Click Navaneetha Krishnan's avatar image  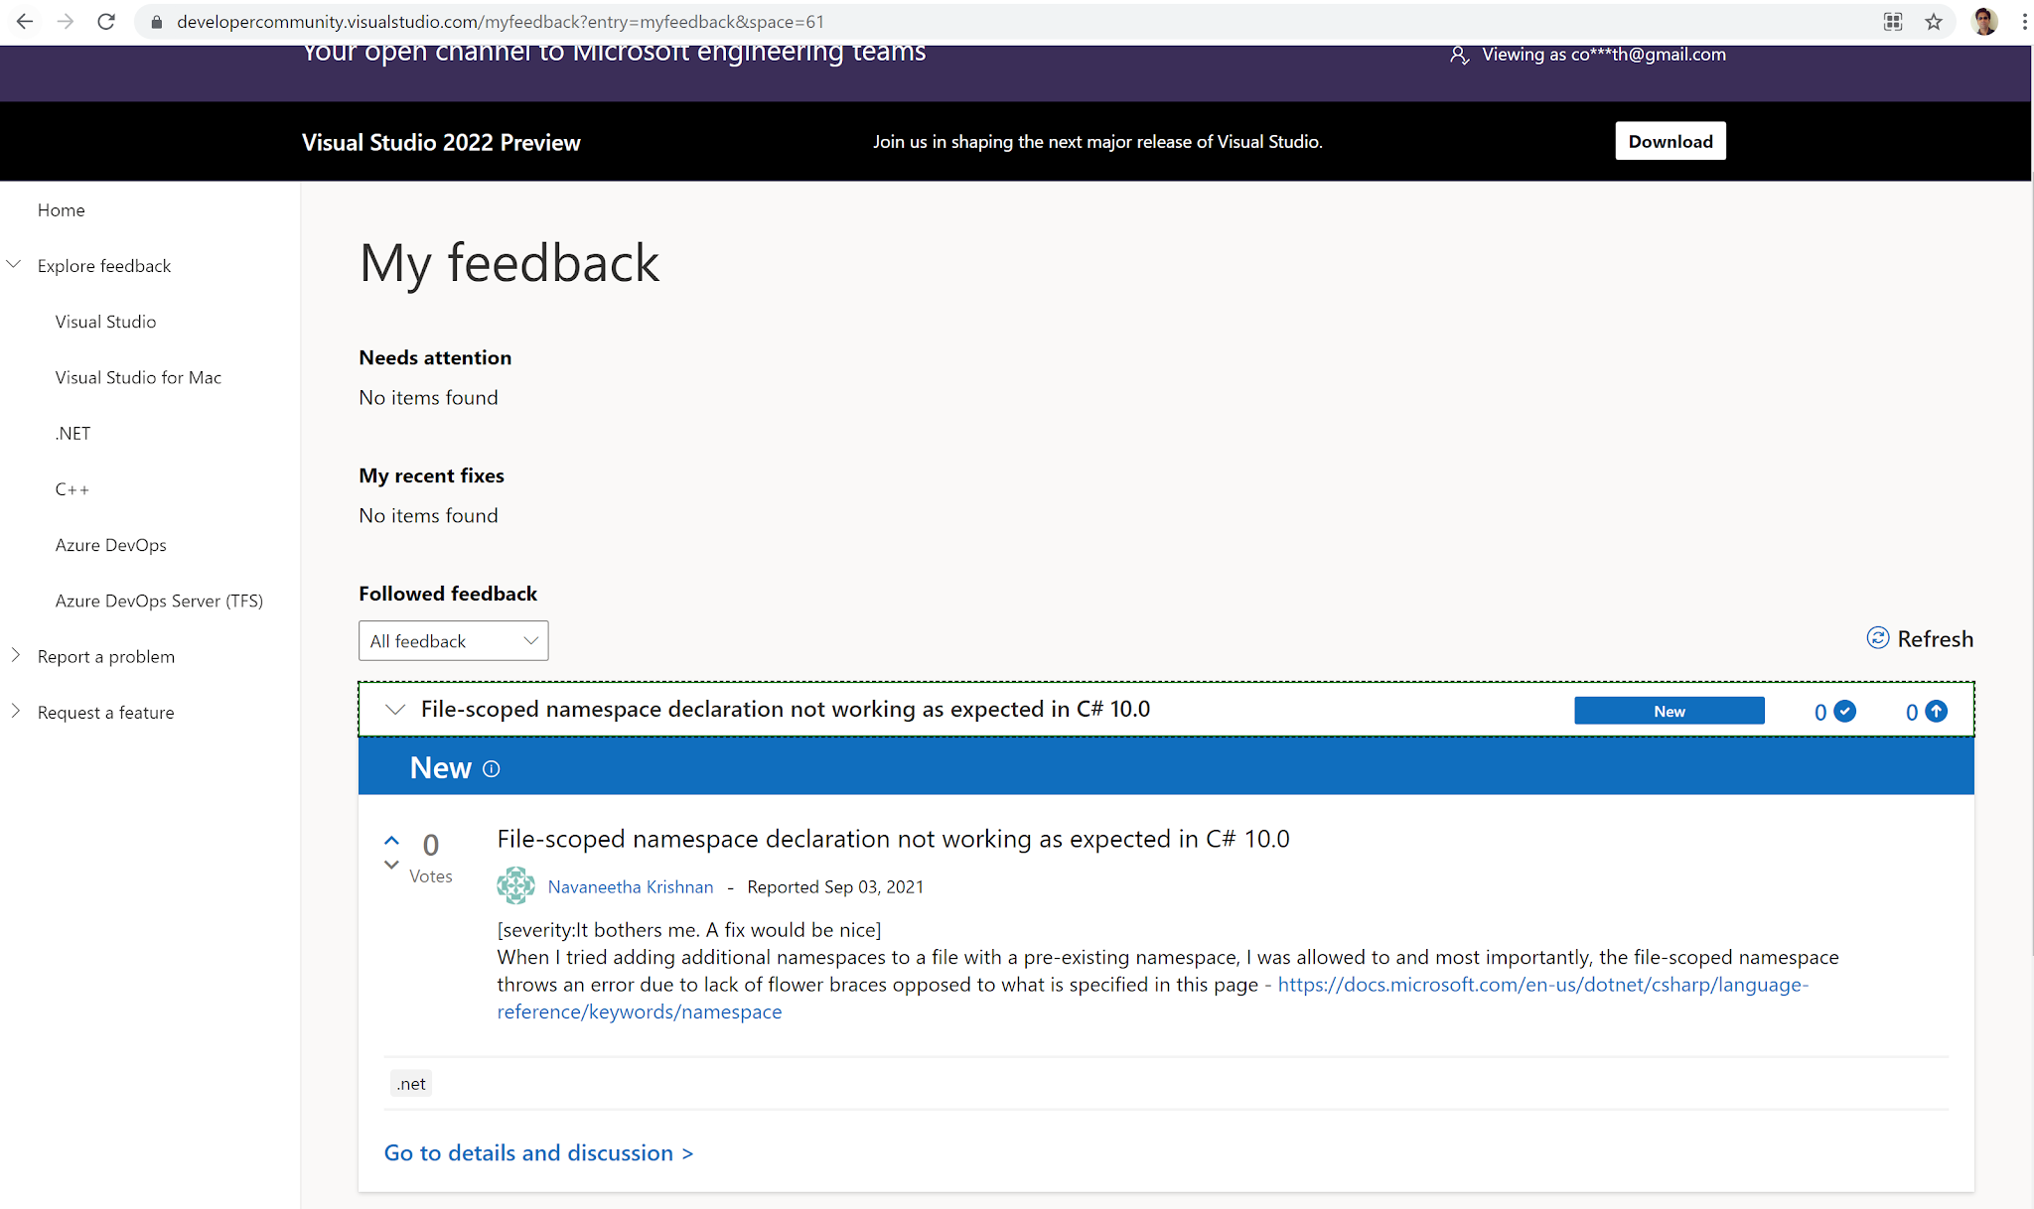[515, 885]
